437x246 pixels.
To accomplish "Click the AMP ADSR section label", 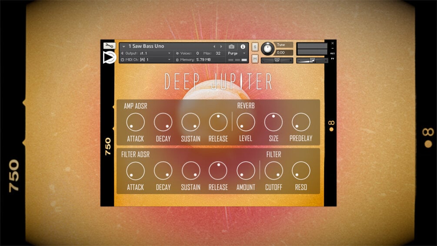I will click(135, 106).
